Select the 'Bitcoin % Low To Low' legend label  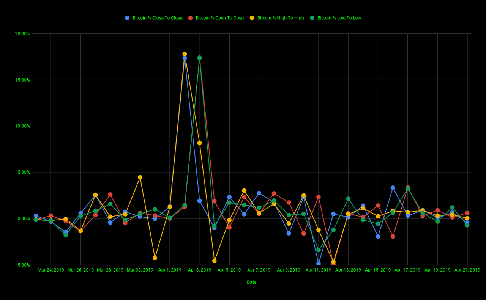[x=339, y=18]
